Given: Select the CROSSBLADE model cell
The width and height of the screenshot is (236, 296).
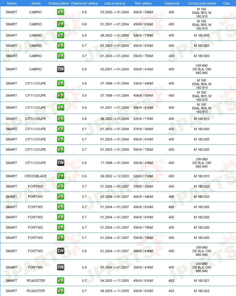Looking at the screenshot, I should coord(36,176).
